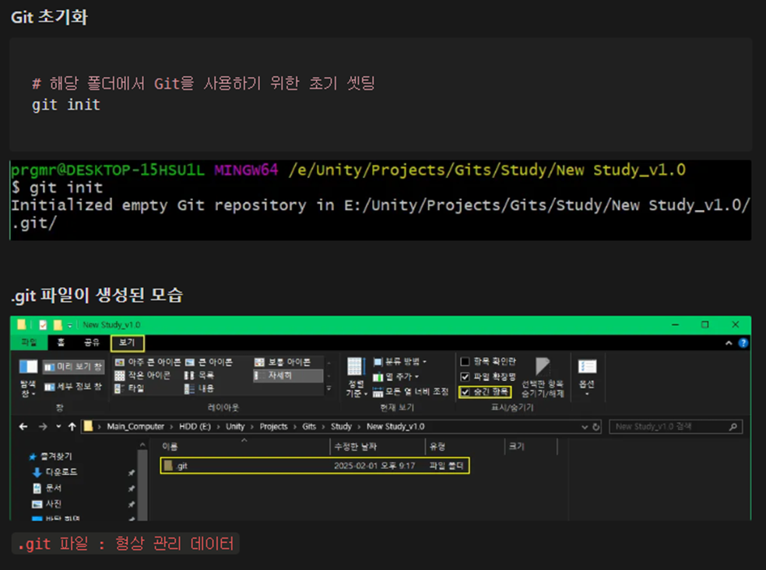Click New Study_v1.0 breadcrumb
This screenshot has width=766, height=570.
[395, 426]
